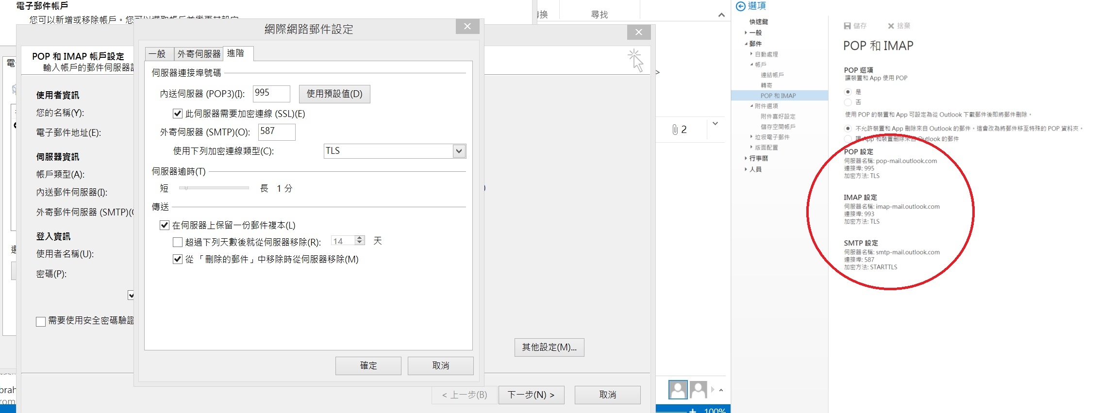Click the 下一步(N) > button
Screen dimensions: 1116x413
click(532, 395)
